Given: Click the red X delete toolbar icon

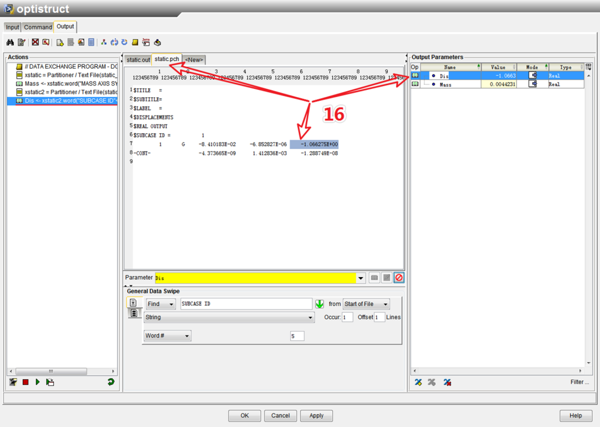Looking at the screenshot, I should click(35, 42).
